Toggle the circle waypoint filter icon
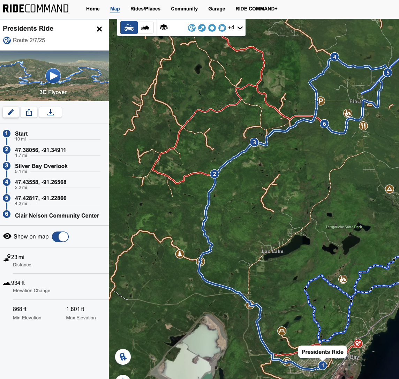This screenshot has height=379, width=399. pyautogui.click(x=212, y=28)
